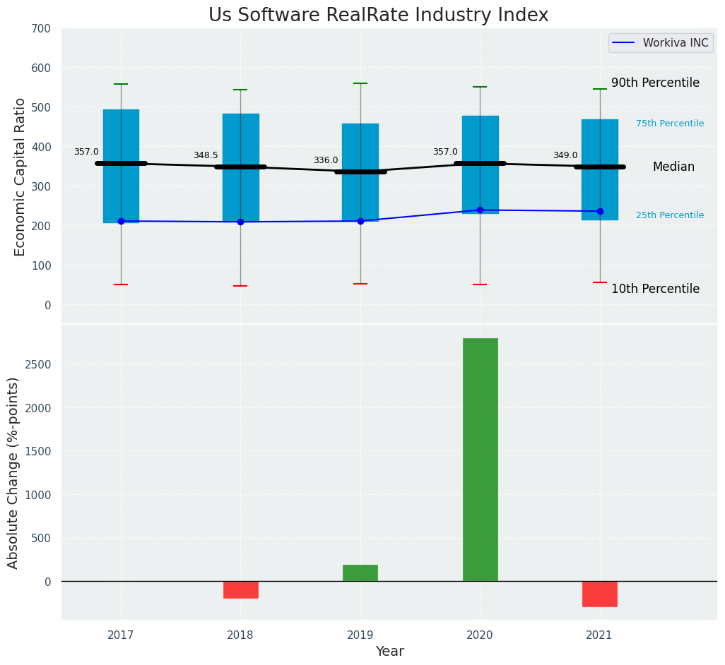This screenshot has width=725, height=665.
Task: Select the 90th Percentile annotation
Action: (655, 83)
